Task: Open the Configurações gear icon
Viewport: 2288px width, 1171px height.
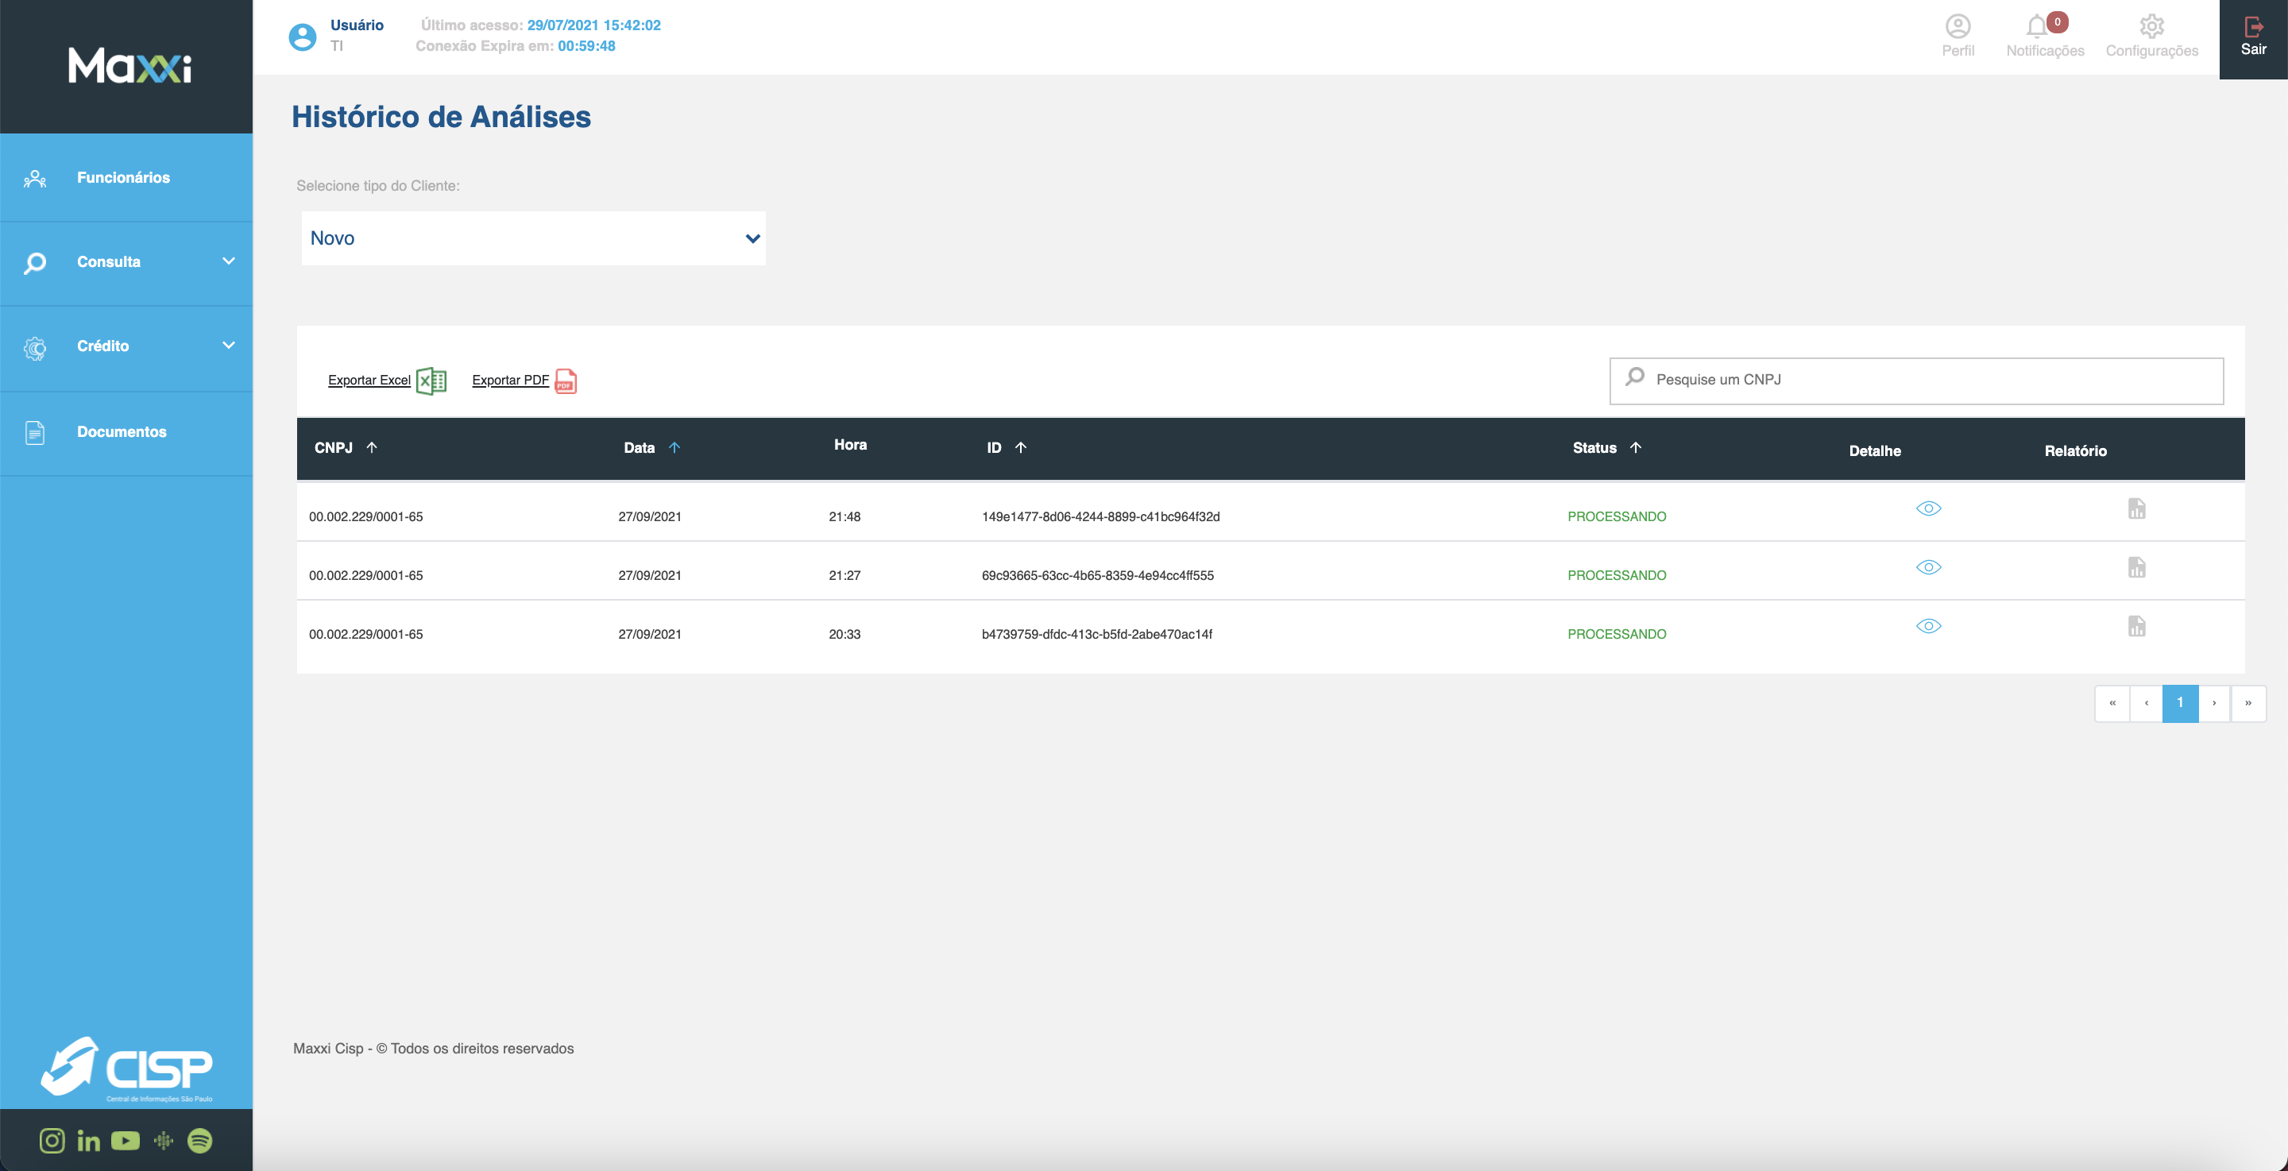Action: pyautogui.click(x=2151, y=27)
